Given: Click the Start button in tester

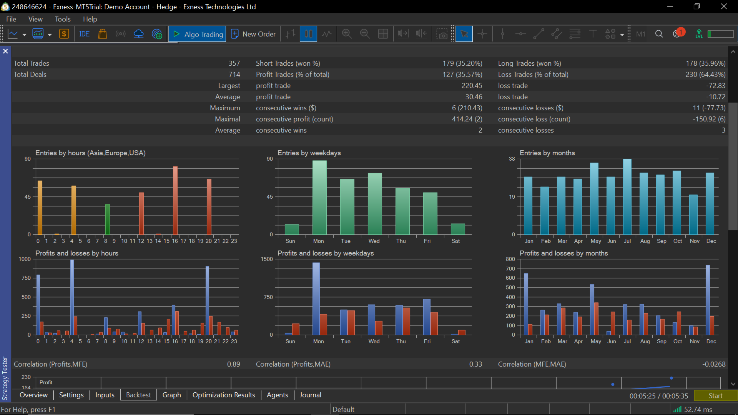Looking at the screenshot, I should pyautogui.click(x=715, y=395).
